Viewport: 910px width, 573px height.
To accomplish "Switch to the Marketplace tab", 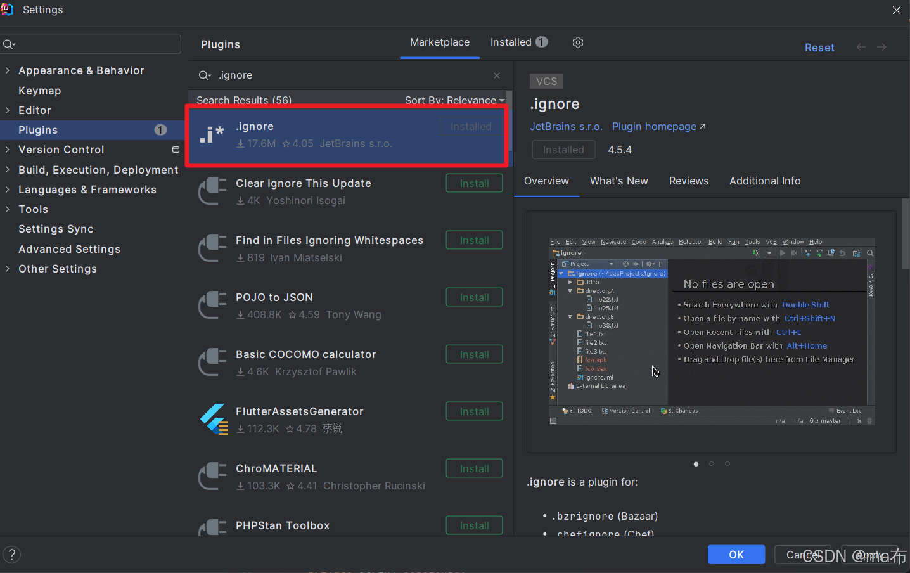I will [x=440, y=42].
